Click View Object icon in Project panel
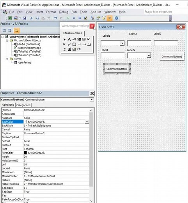 click(x=10, y=30)
